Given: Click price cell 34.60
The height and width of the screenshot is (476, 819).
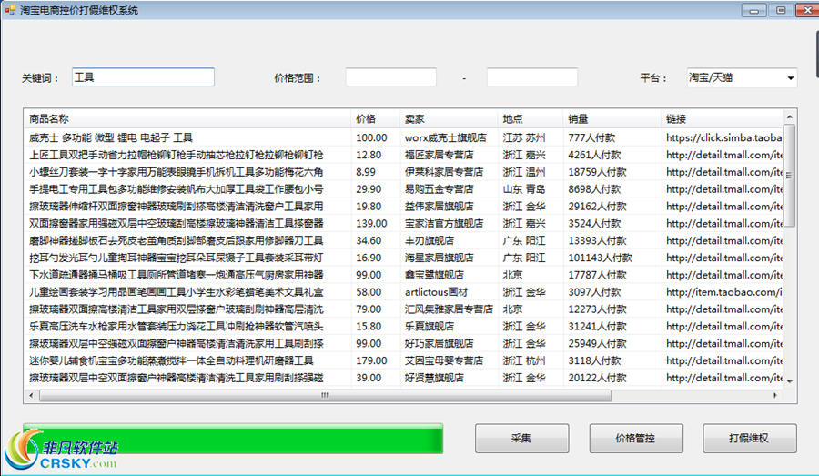Looking at the screenshot, I should tap(369, 241).
